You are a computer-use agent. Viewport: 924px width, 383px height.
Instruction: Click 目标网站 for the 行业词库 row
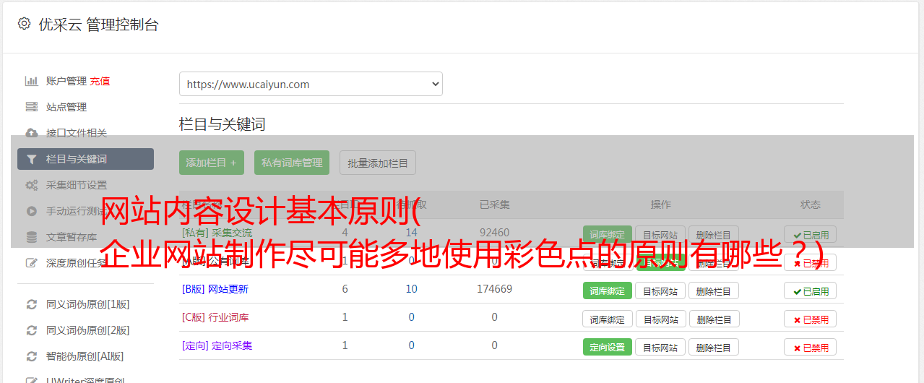click(x=660, y=319)
